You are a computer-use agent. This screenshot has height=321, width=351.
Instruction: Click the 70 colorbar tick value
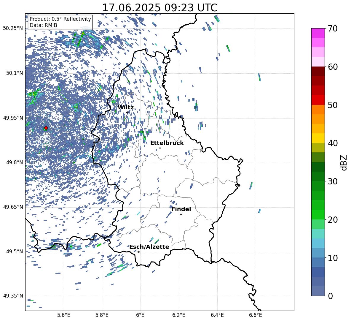(333, 29)
